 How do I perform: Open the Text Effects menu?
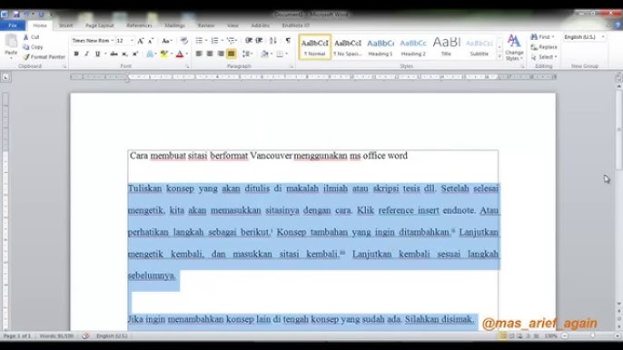[151, 53]
